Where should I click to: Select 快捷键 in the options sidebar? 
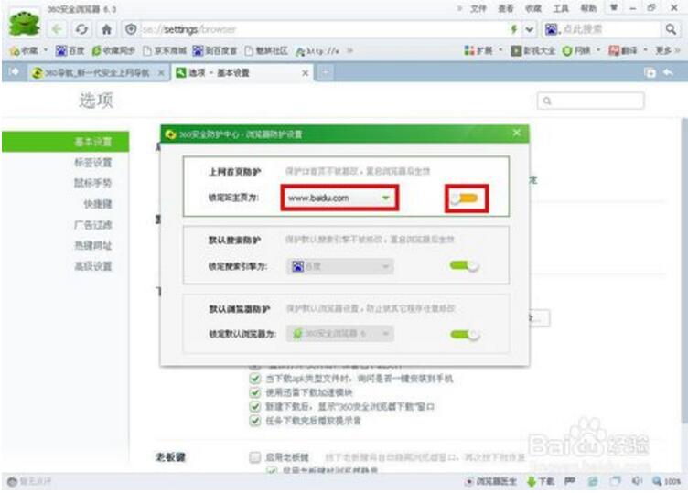[98, 204]
